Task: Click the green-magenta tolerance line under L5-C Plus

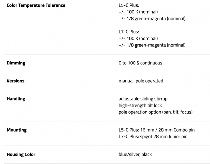Action: (x=152, y=19)
